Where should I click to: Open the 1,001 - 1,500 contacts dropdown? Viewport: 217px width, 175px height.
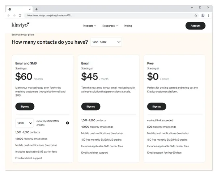point(106,42)
